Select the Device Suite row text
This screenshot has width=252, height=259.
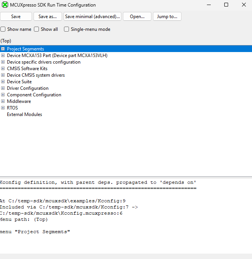(19, 82)
